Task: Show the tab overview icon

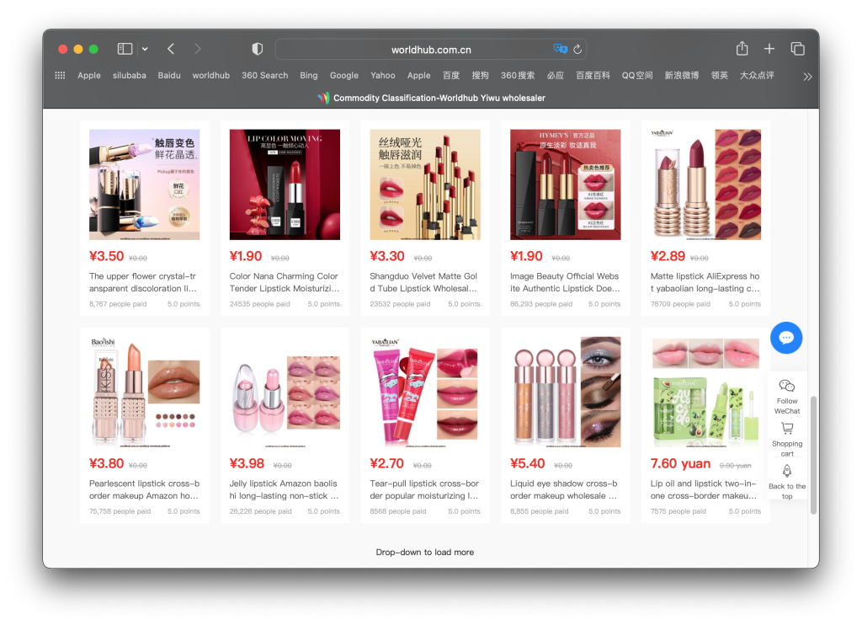Action: (797, 49)
